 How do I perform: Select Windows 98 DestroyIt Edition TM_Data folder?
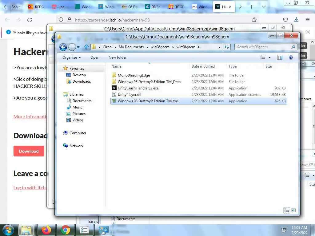click(149, 82)
